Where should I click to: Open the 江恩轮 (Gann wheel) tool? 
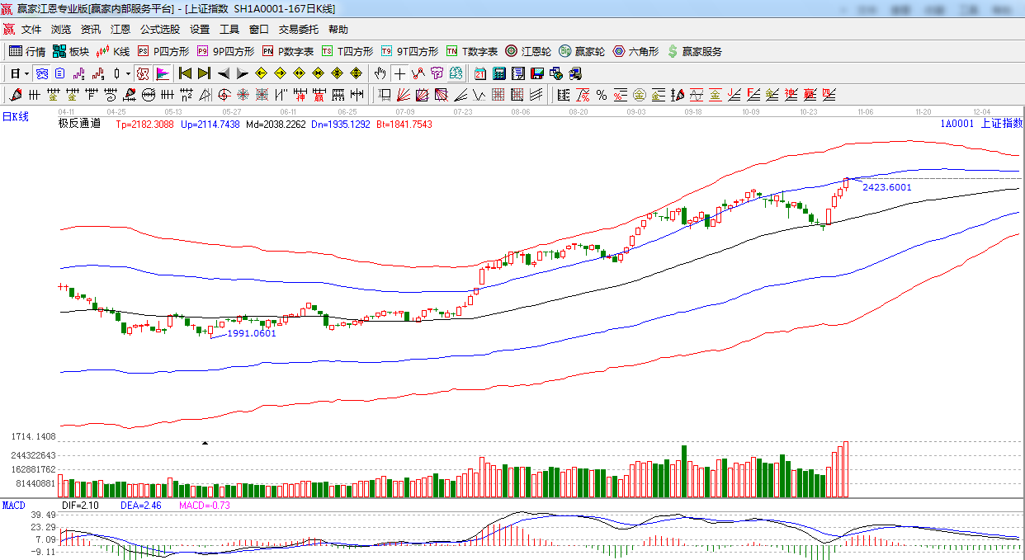528,51
